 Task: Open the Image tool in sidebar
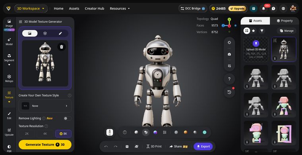[9, 23]
